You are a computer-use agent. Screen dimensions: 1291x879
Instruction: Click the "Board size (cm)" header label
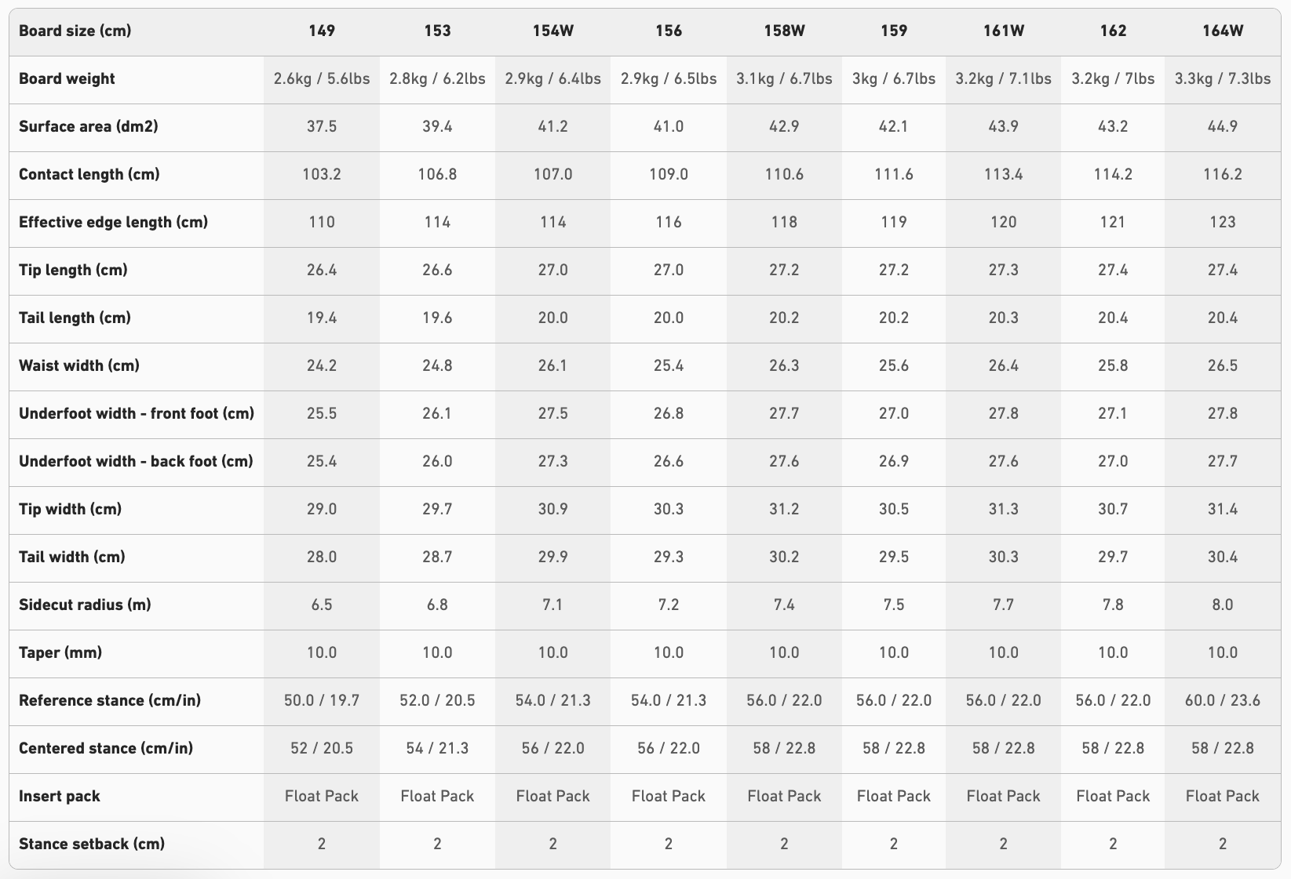point(75,31)
